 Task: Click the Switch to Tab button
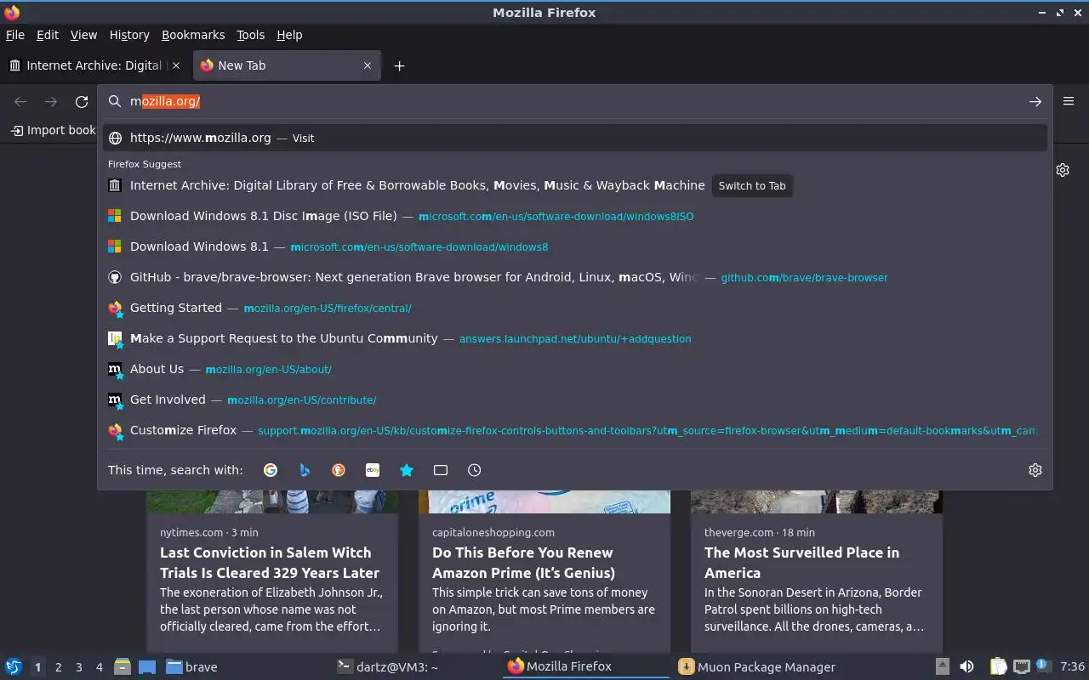pyautogui.click(x=752, y=185)
